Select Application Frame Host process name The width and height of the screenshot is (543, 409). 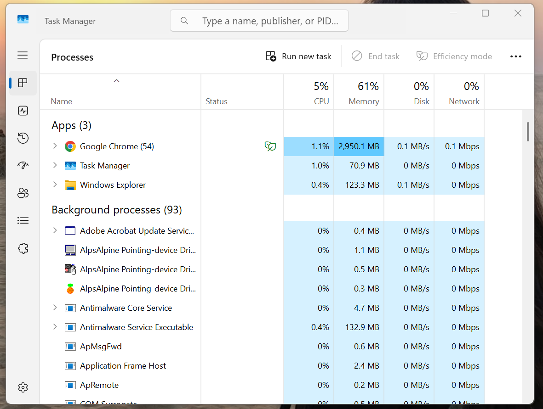coord(123,366)
